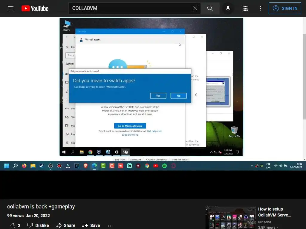Viewport: 306px width, 229px height.
Task: Expand the VM system tray chevron
Action: 211,152
